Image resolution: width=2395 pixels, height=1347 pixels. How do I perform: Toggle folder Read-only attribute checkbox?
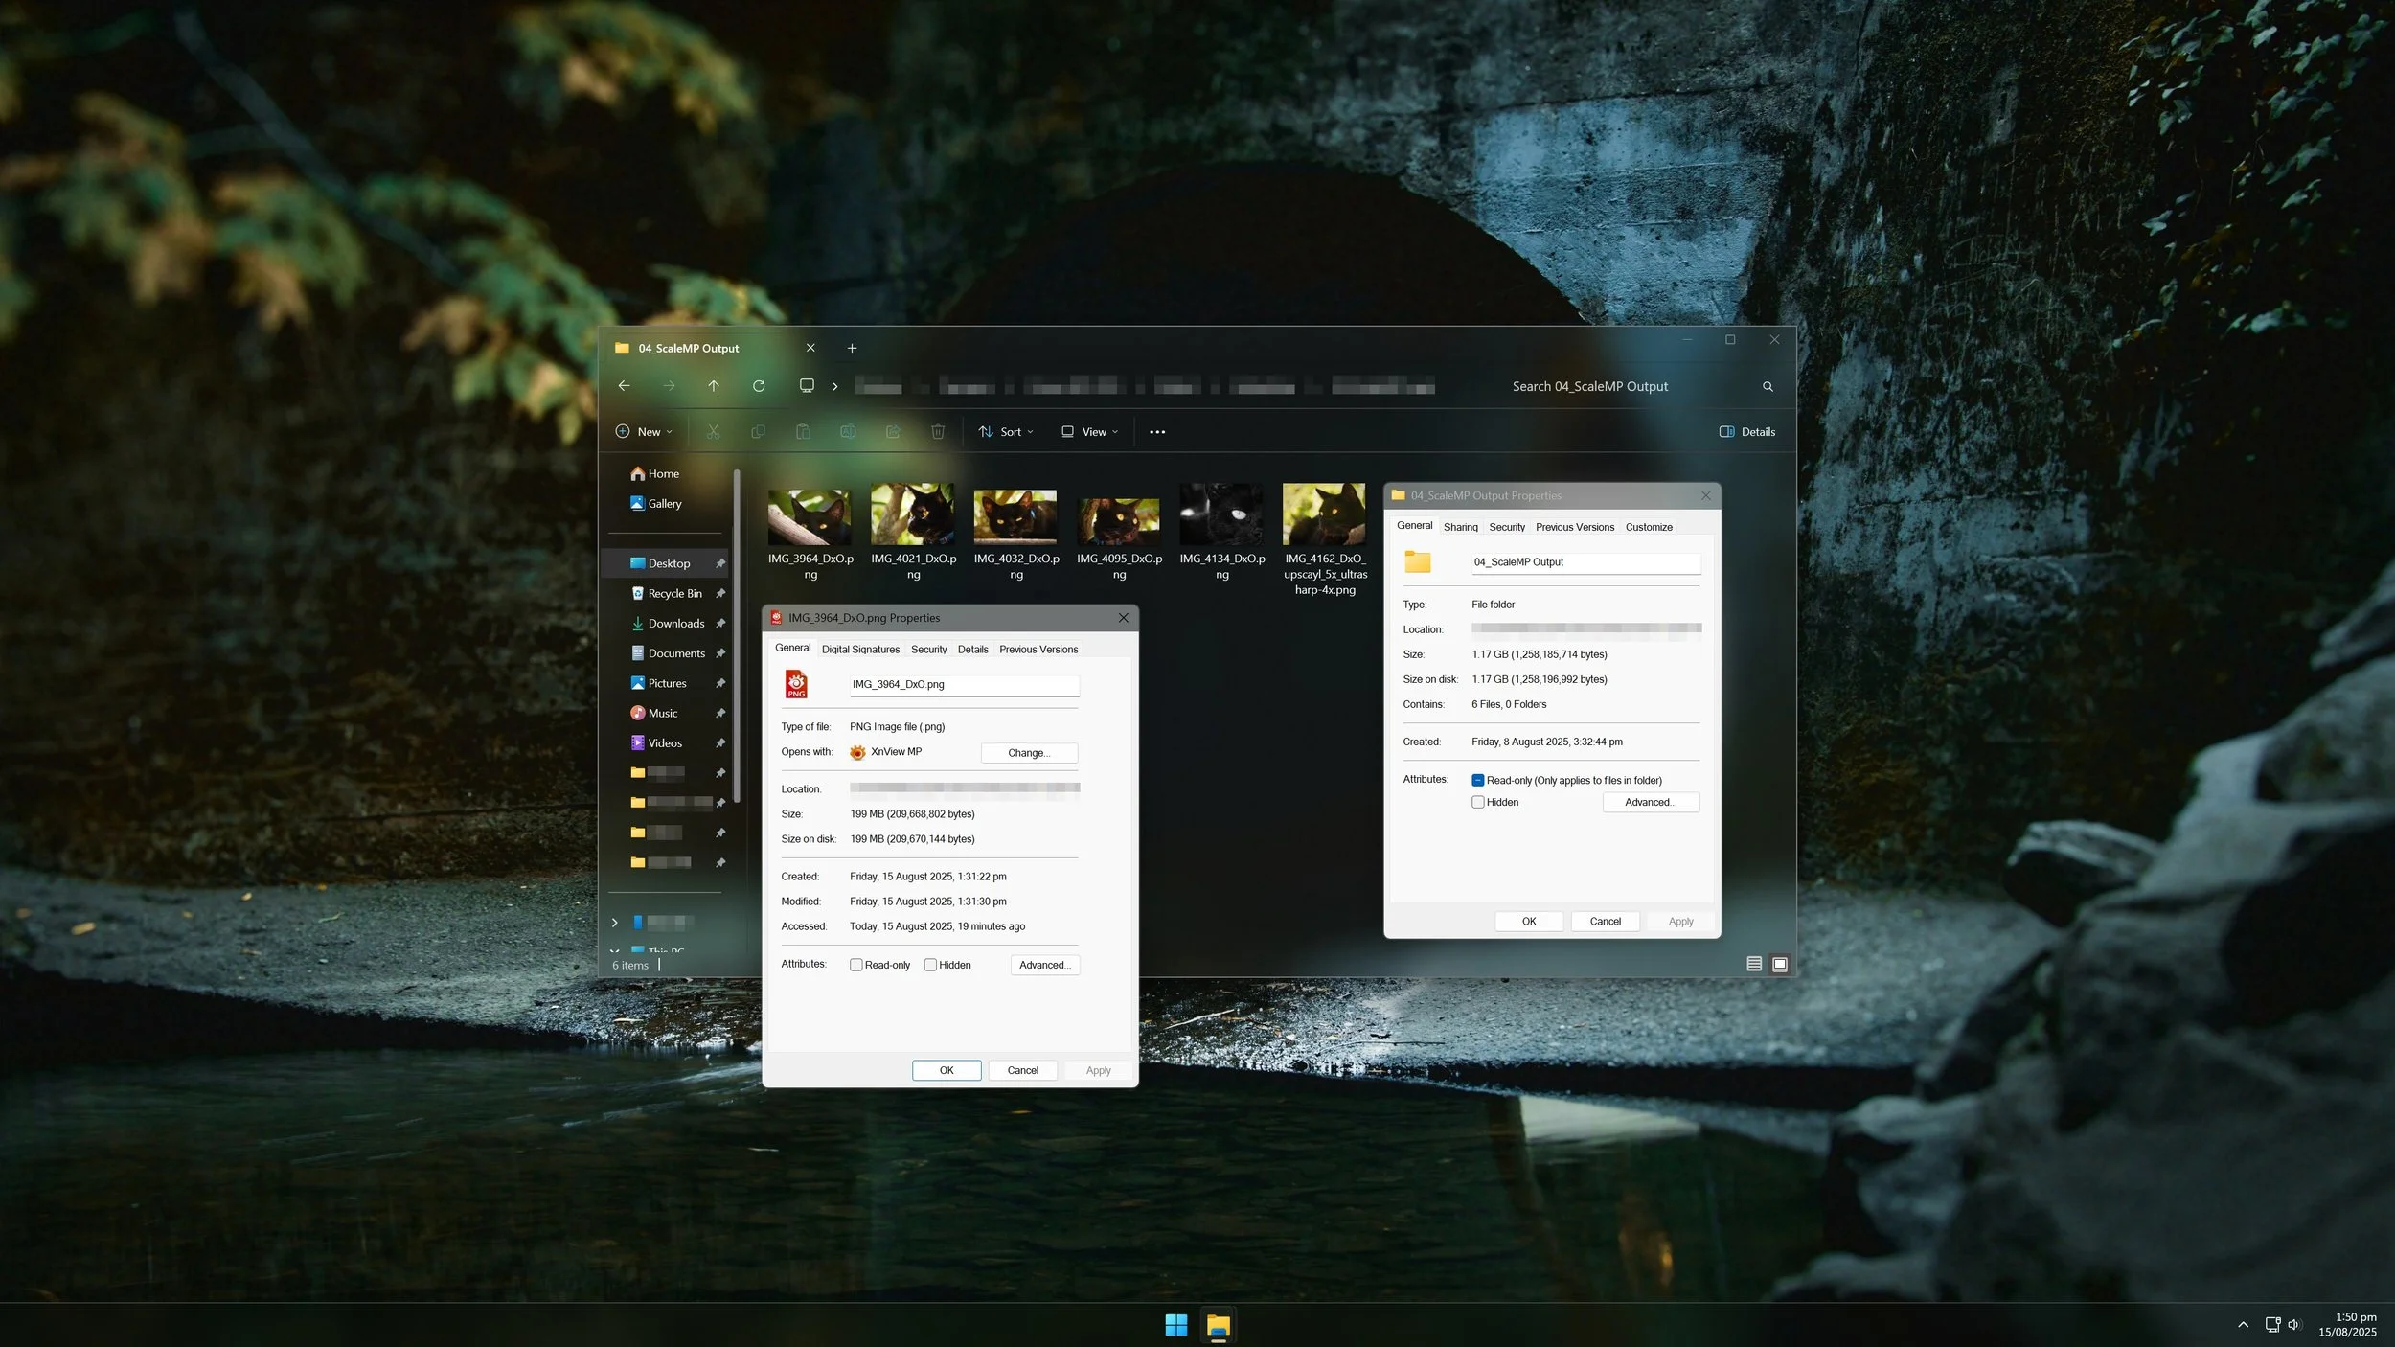(1478, 781)
